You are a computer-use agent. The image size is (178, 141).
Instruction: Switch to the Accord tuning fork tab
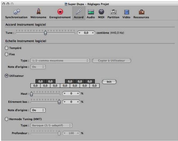pyautogui.click(x=79, y=13)
